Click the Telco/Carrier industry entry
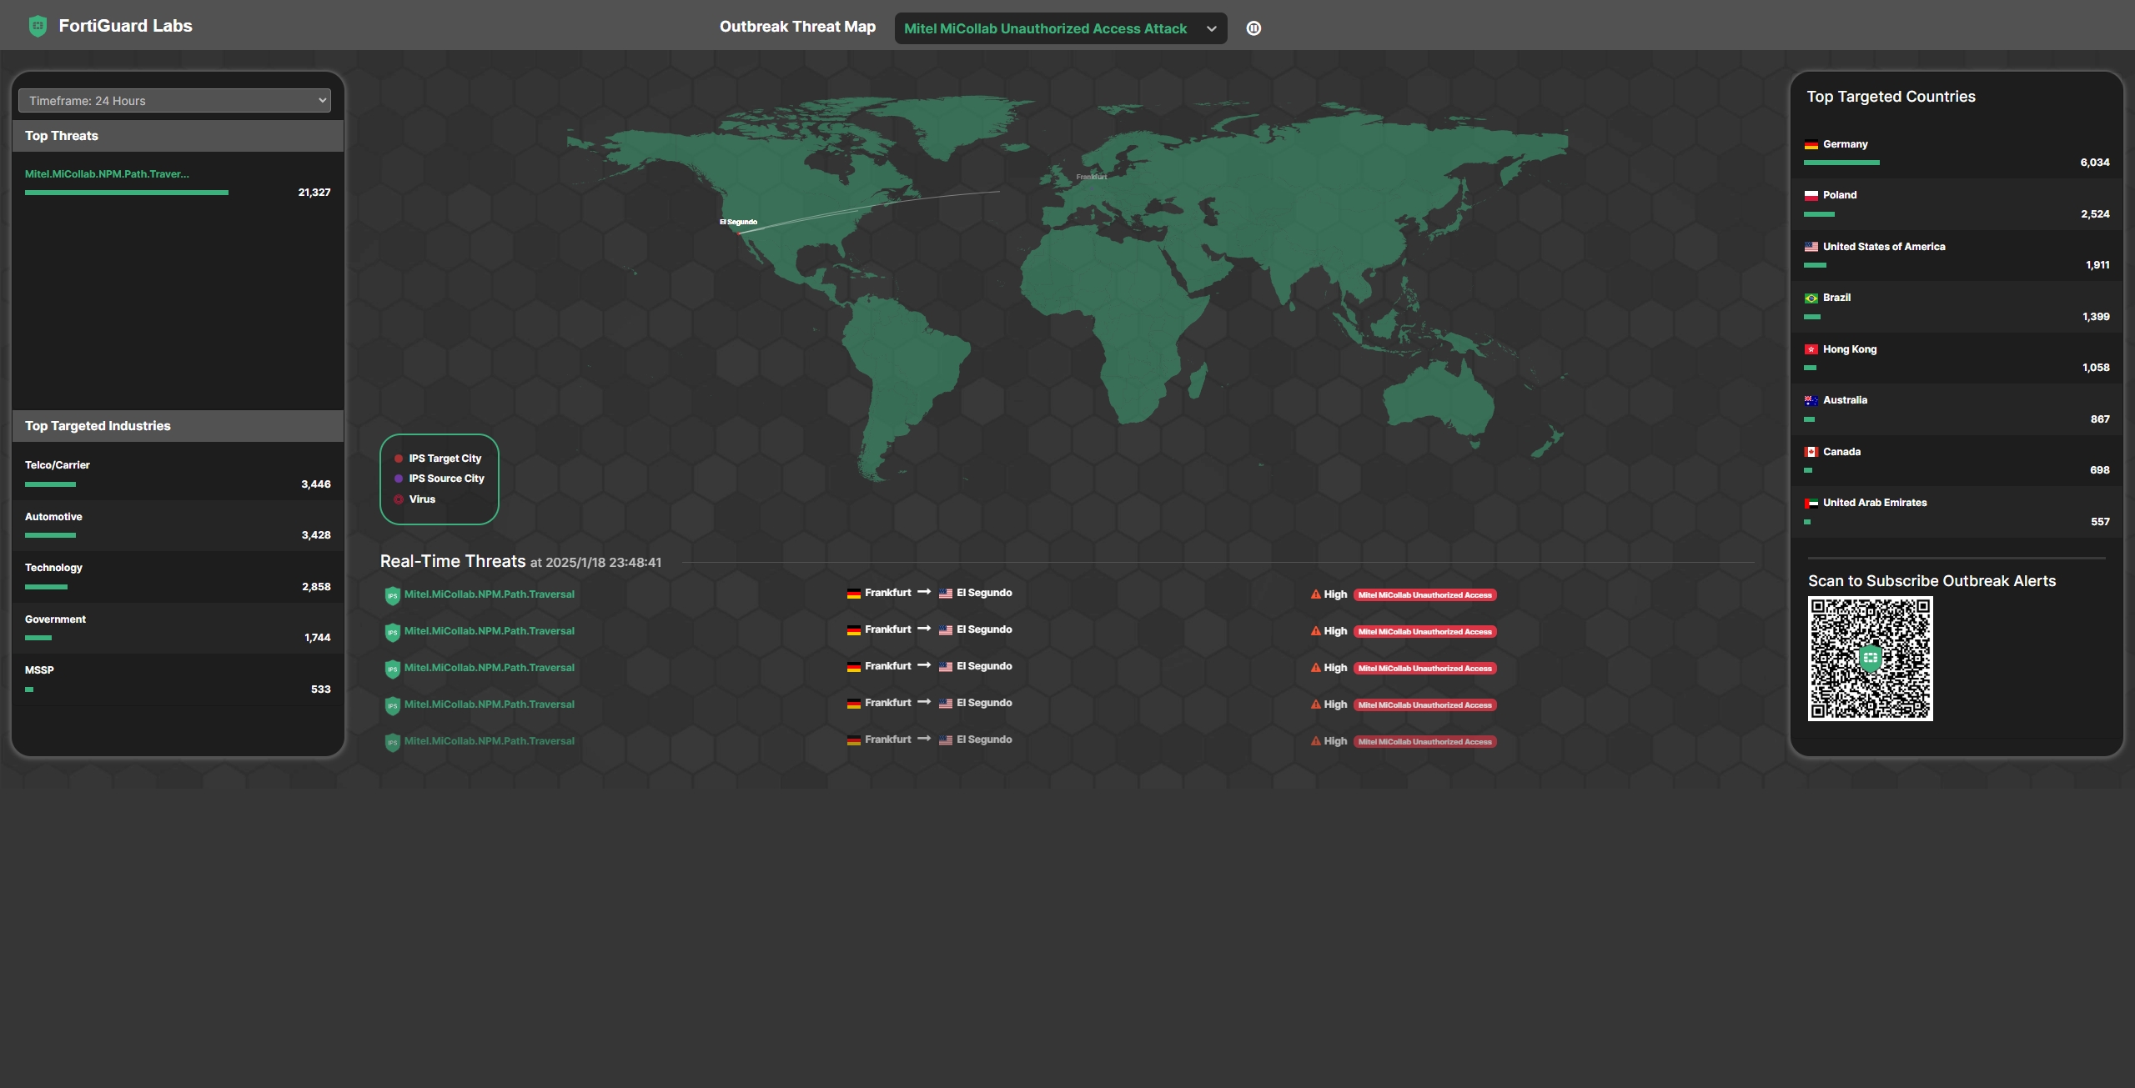This screenshot has width=2135, height=1088. click(x=178, y=474)
